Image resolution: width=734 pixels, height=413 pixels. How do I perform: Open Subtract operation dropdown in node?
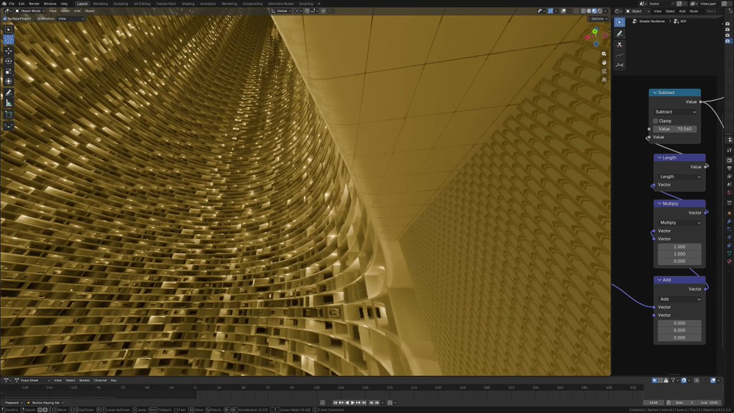tap(676, 112)
